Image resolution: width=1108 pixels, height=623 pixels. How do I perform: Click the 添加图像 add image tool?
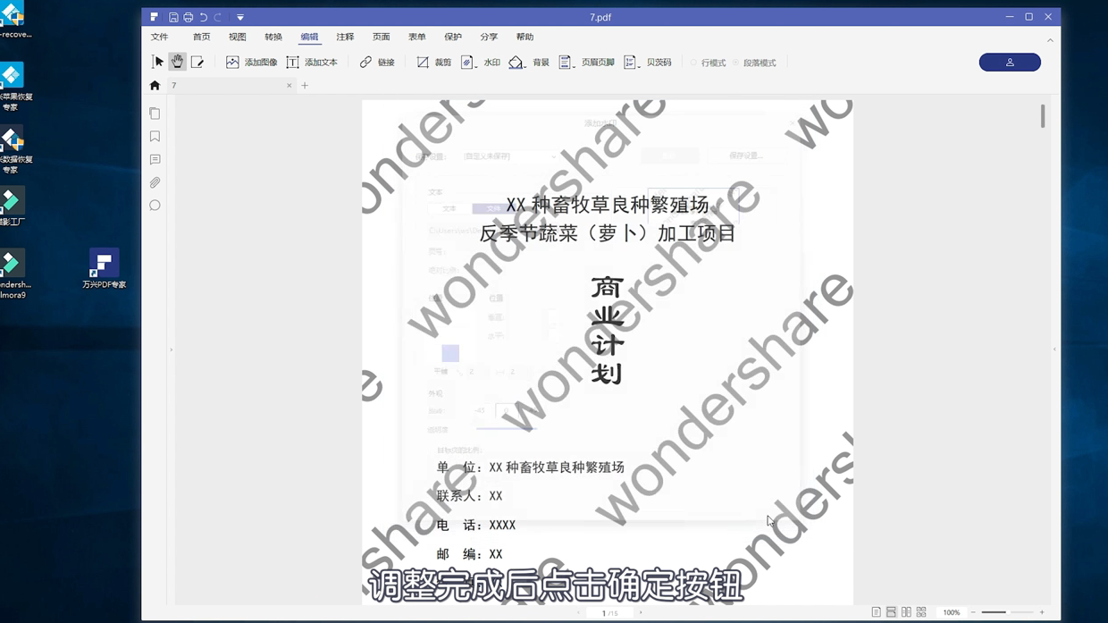[x=251, y=63]
